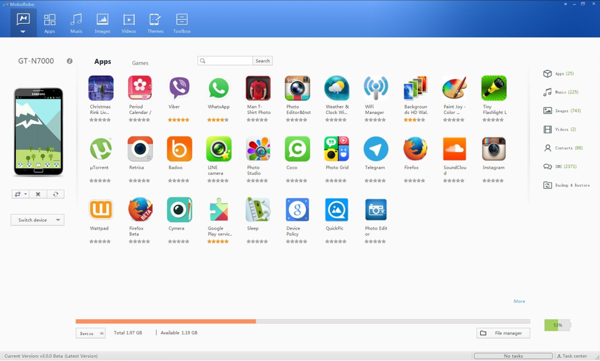Open the Task center

(572, 356)
